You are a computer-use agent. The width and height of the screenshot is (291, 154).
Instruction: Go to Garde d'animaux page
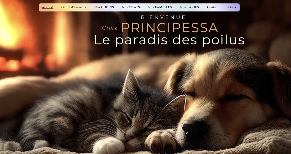click(74, 7)
